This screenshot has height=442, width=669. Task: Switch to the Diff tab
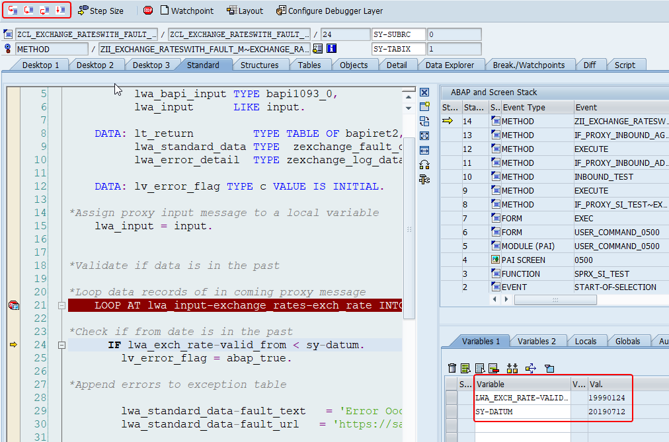tap(589, 65)
